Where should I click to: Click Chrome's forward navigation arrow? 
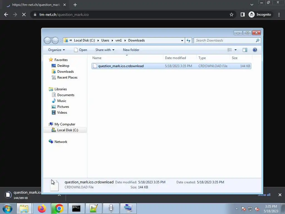pyautogui.click(x=15, y=14)
